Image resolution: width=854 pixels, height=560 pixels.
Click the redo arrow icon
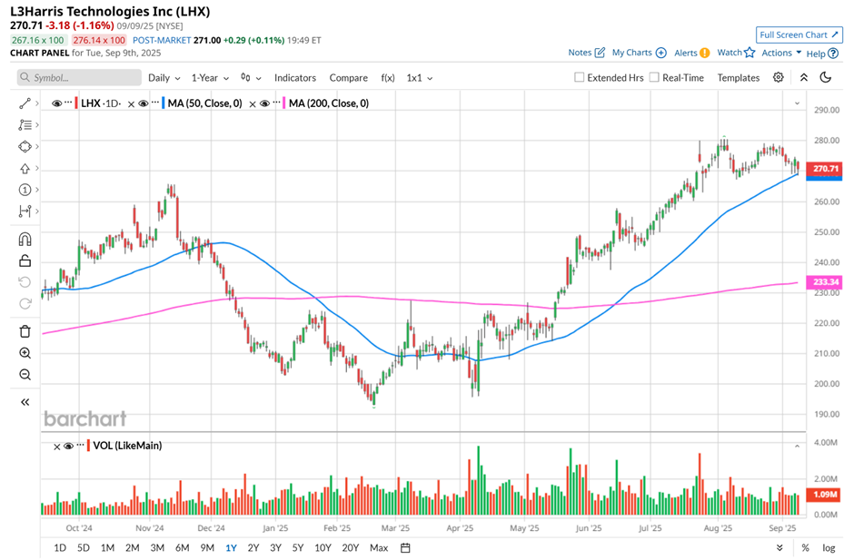tap(25, 304)
